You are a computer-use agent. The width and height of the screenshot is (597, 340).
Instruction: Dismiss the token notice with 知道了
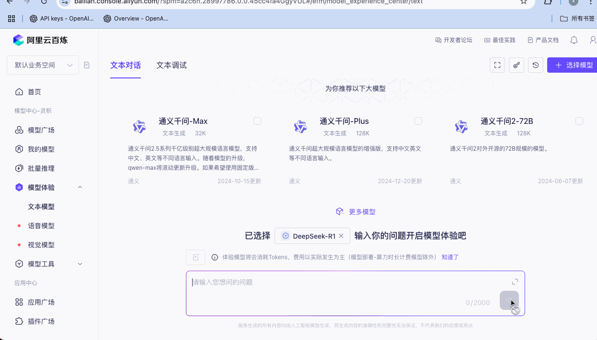click(x=450, y=257)
